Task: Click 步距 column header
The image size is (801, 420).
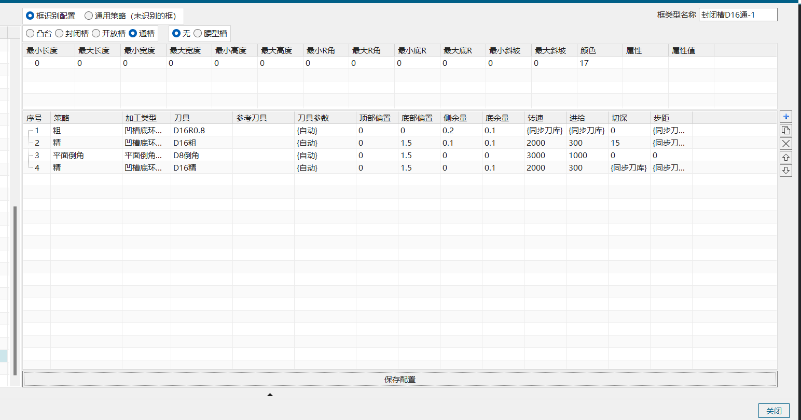Action: coord(671,118)
